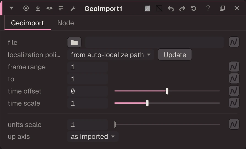Collapse the GeoImport1 panel with the triangle arrow
The width and height of the screenshot is (246, 149).
tap(11, 8)
